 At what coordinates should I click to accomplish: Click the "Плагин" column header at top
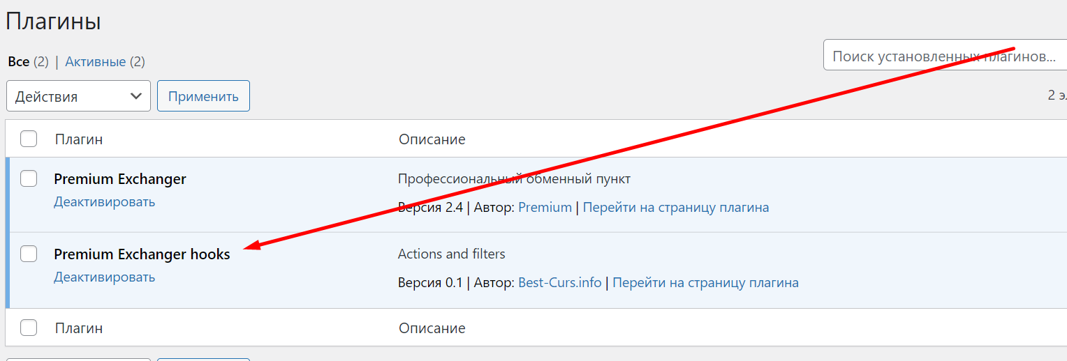(79, 139)
